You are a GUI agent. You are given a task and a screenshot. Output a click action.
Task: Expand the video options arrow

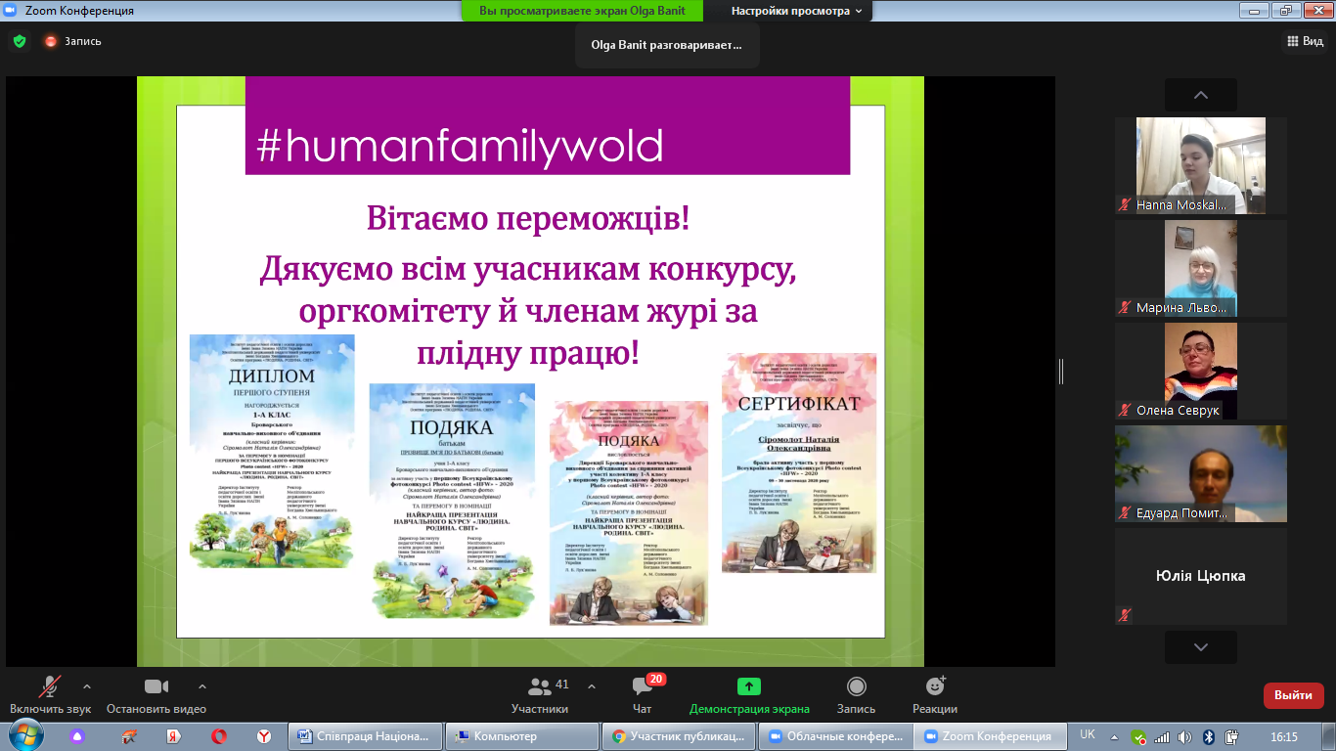point(202,686)
